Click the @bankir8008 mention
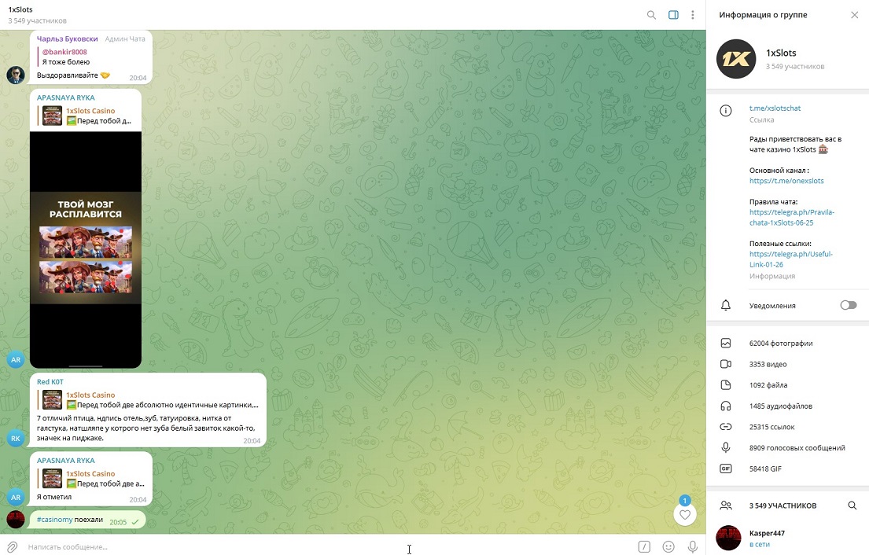 click(64, 52)
